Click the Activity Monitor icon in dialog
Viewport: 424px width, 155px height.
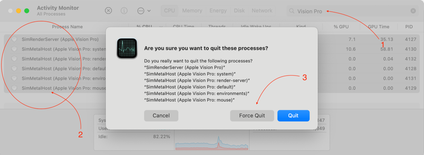click(127, 48)
